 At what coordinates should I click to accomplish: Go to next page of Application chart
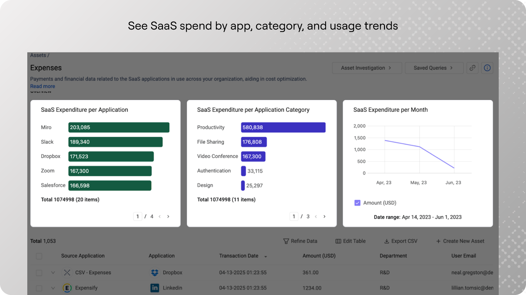pyautogui.click(x=168, y=216)
